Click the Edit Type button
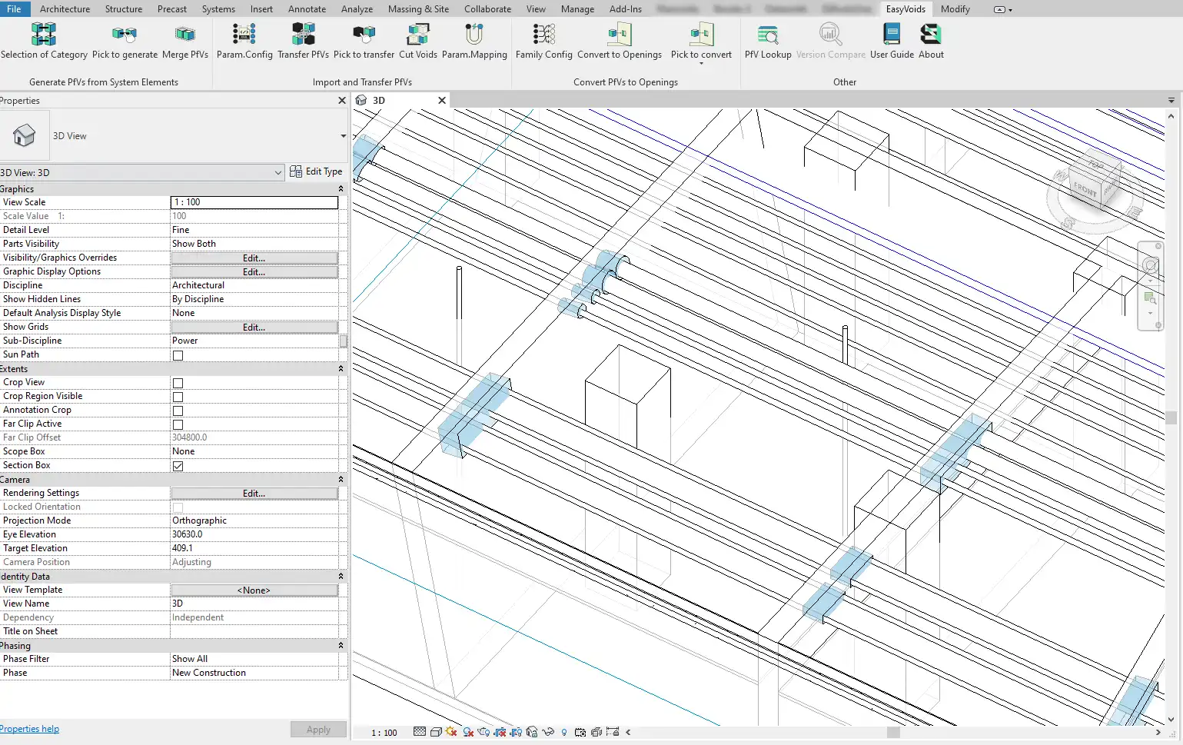Screen dimensions: 1183x745 (316, 172)
